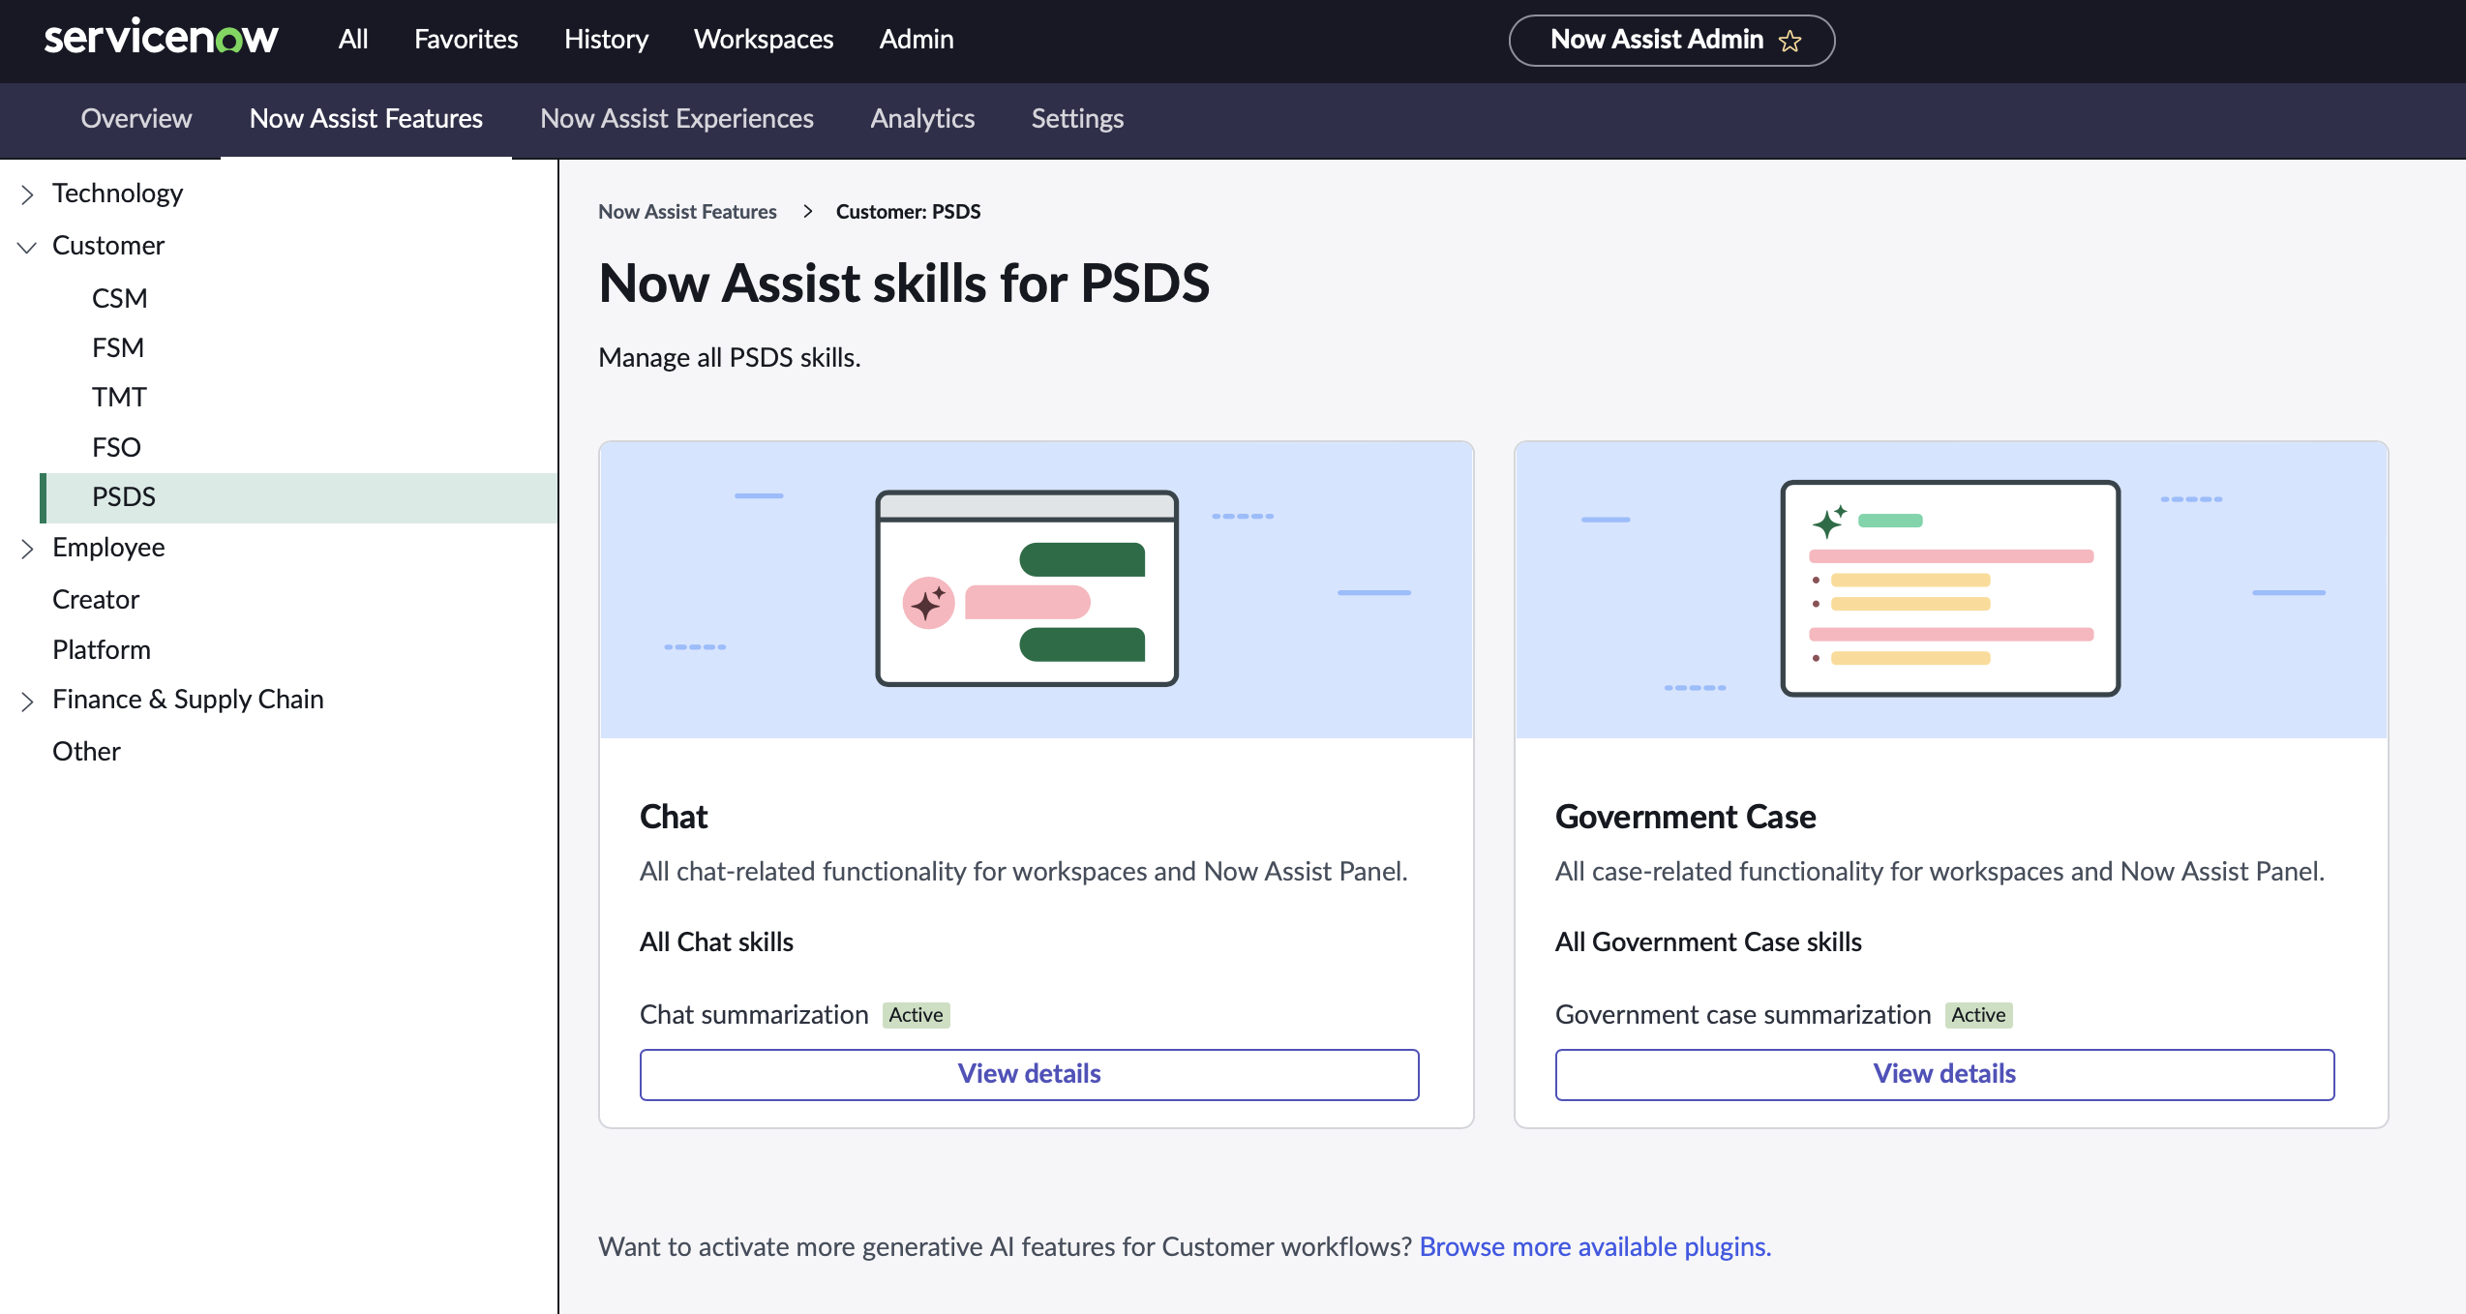Click the breadcrumb chevron separator
The width and height of the screenshot is (2466, 1314).
(x=807, y=211)
